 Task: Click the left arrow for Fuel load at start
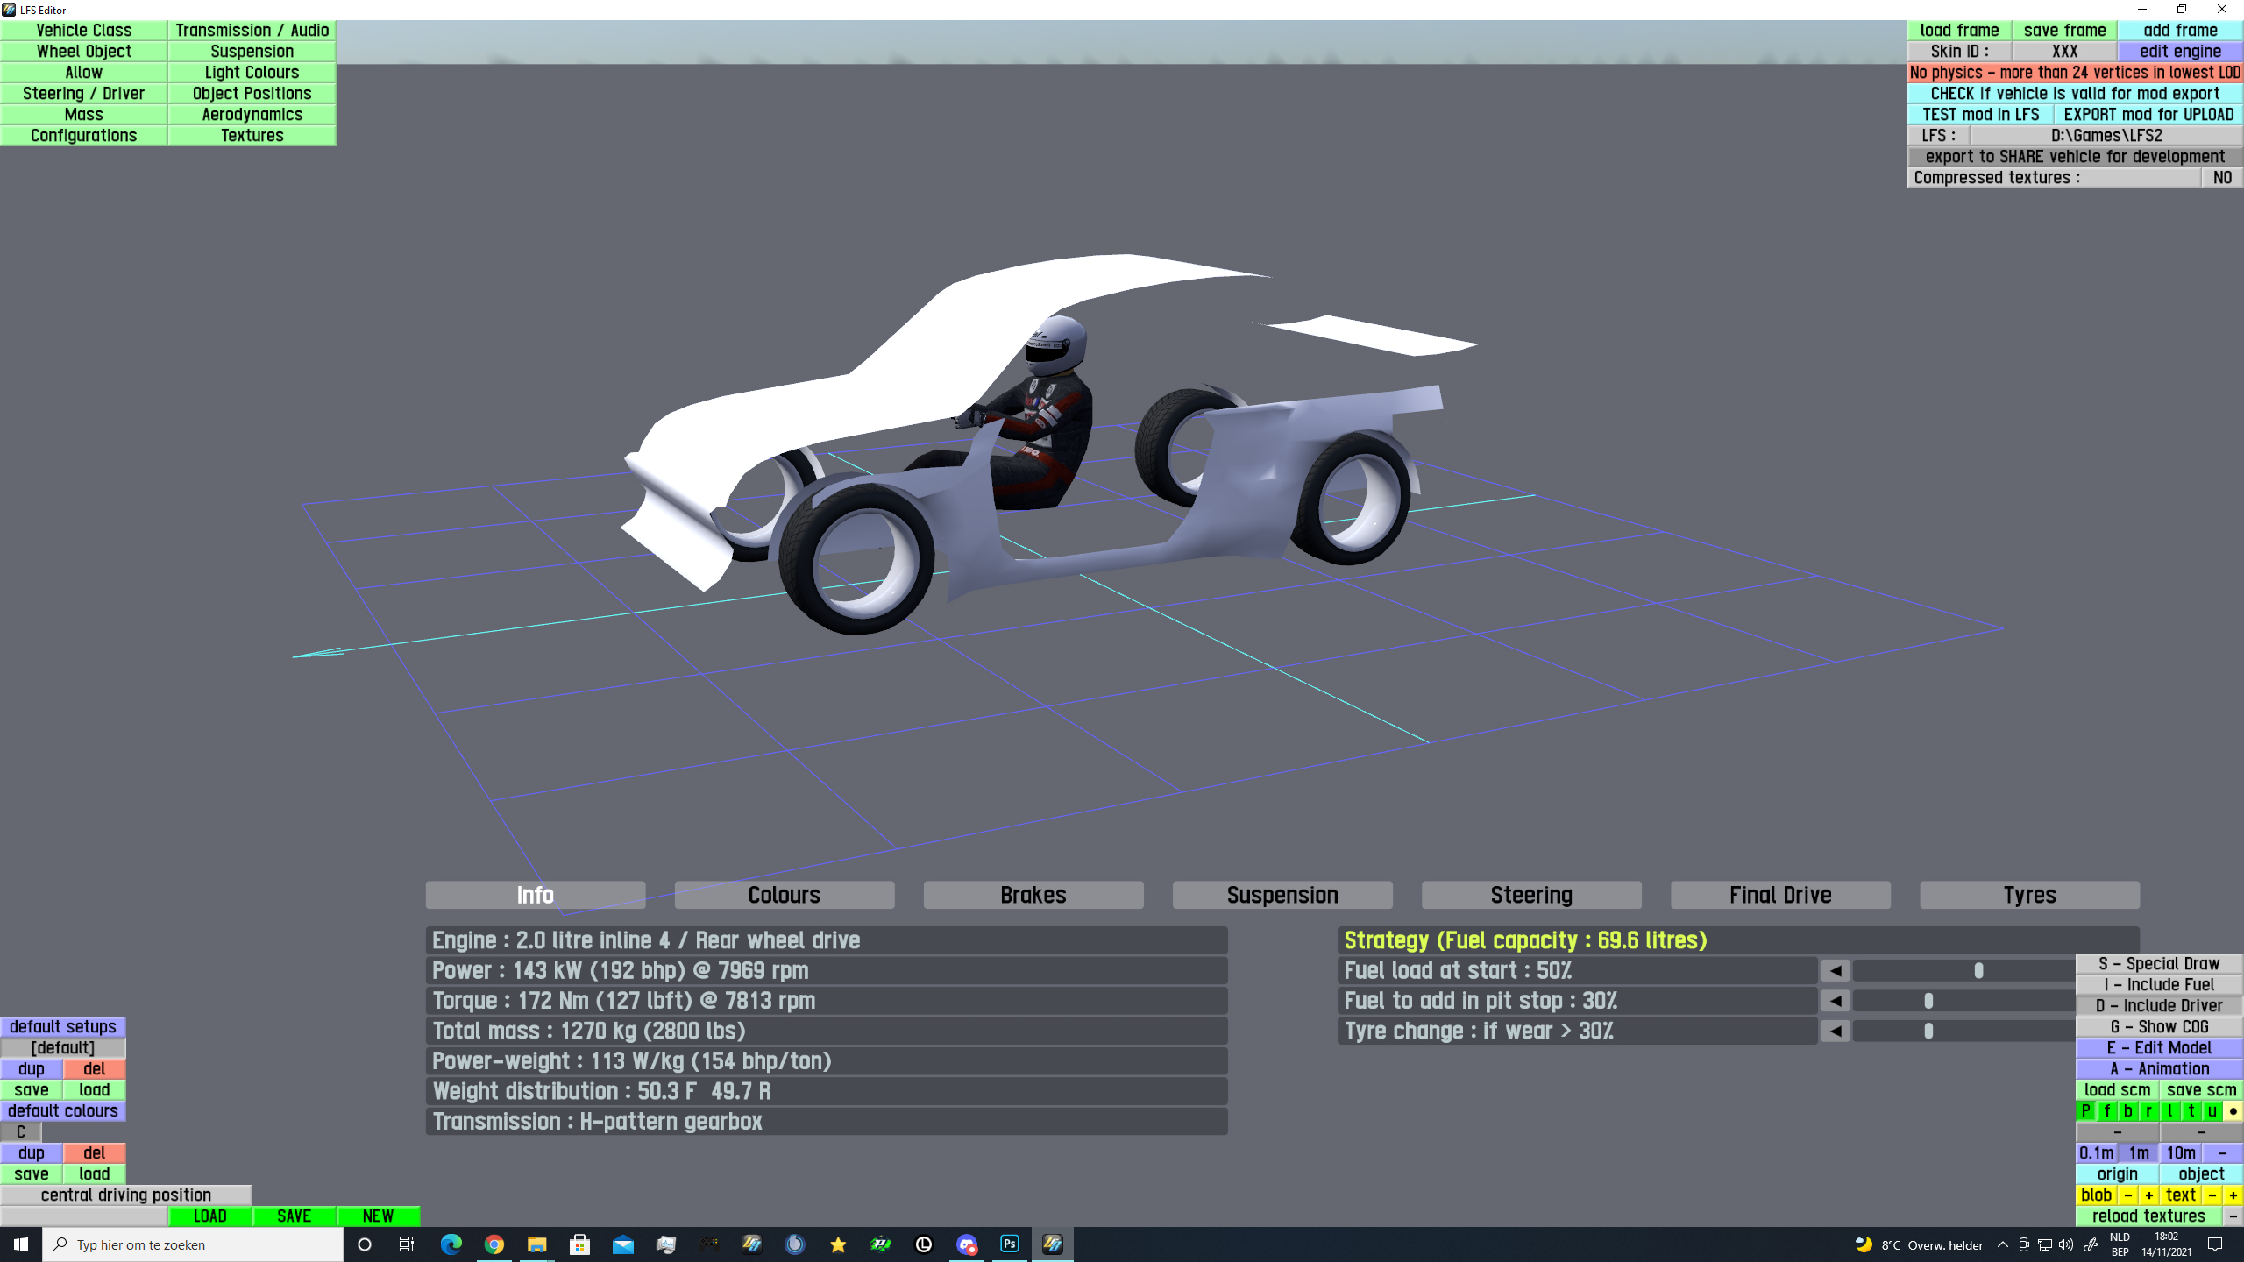click(x=1835, y=970)
